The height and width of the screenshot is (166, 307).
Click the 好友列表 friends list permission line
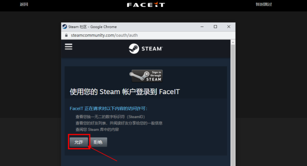[x=119, y=123]
